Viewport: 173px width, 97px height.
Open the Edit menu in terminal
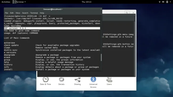[12, 13]
